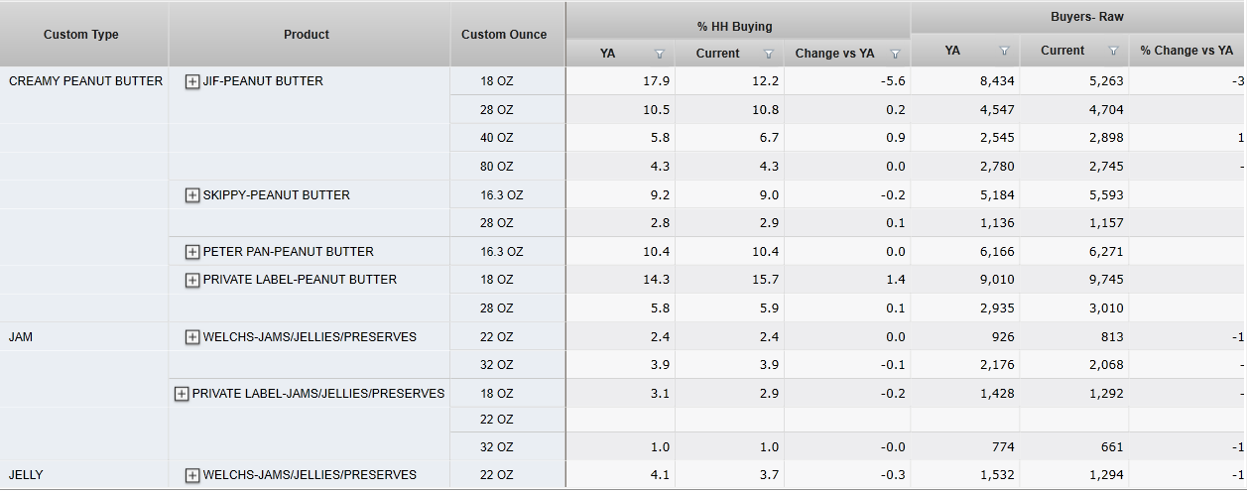Expand the PETER PAN-PEANUT BUTTER row
Viewport: 1247px width, 491px height.
coord(192,252)
